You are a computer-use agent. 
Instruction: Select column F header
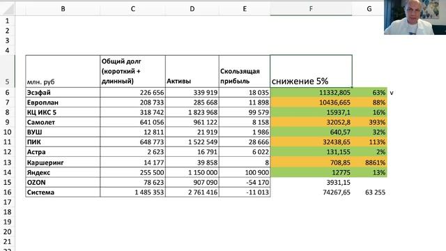pos(311,9)
